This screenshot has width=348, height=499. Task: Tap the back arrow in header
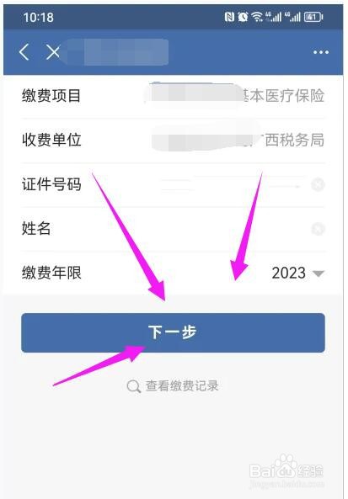tap(24, 52)
